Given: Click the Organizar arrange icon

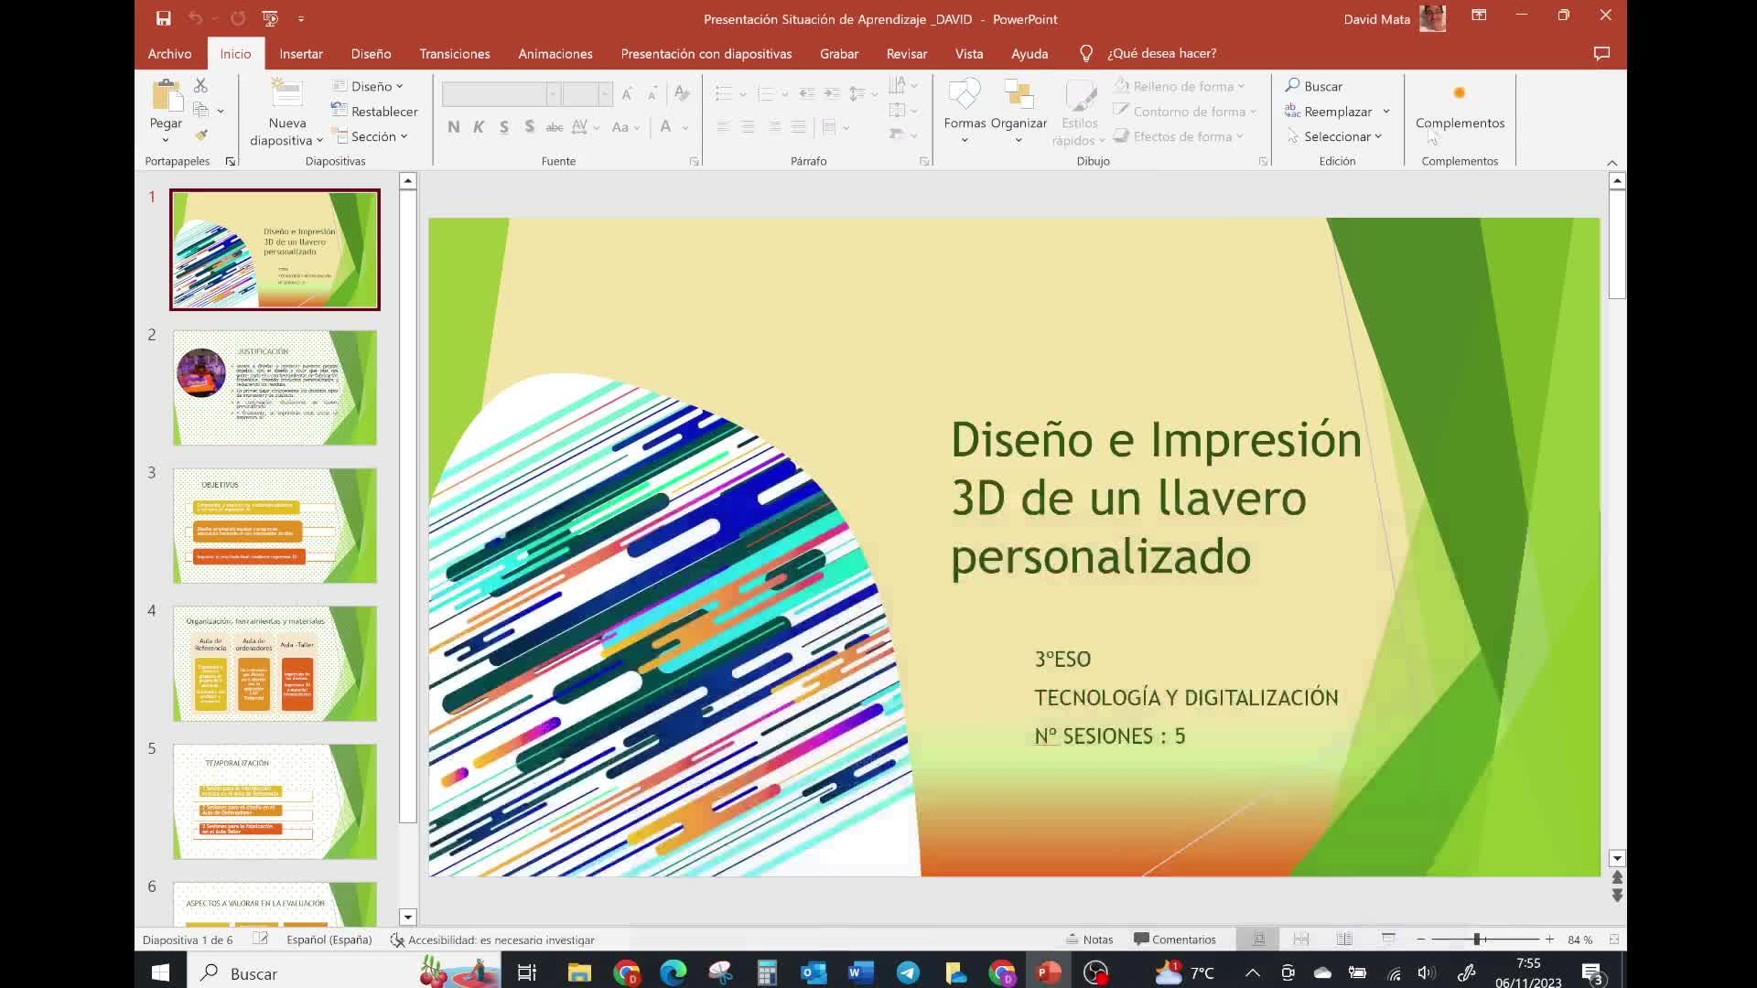Looking at the screenshot, I should click(1018, 95).
